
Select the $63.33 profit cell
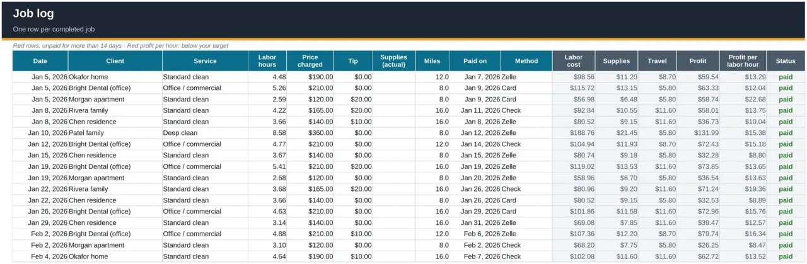click(x=698, y=88)
